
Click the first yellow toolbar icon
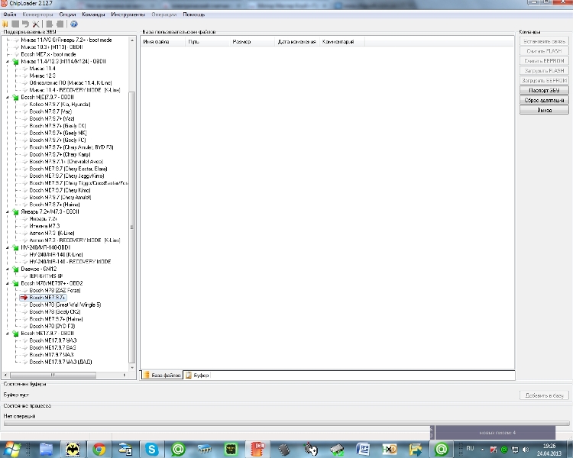coord(6,24)
